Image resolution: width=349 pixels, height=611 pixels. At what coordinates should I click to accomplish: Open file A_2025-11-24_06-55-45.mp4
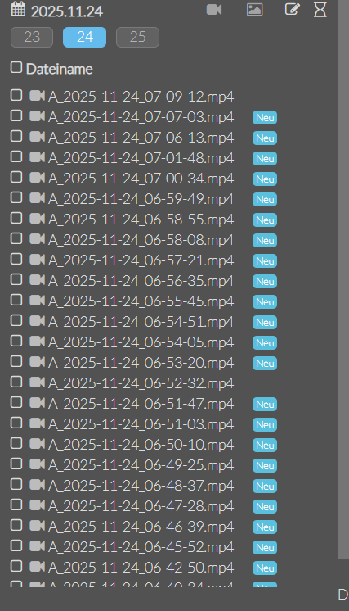[x=141, y=301]
